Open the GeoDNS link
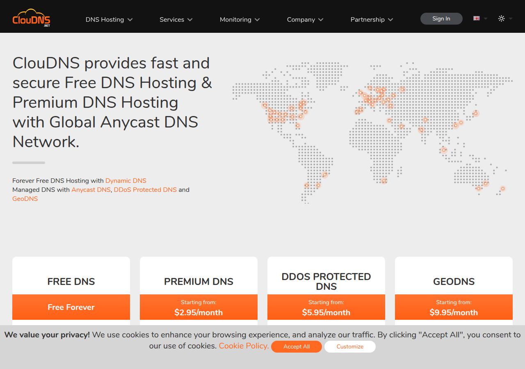The image size is (525, 369). click(x=25, y=199)
